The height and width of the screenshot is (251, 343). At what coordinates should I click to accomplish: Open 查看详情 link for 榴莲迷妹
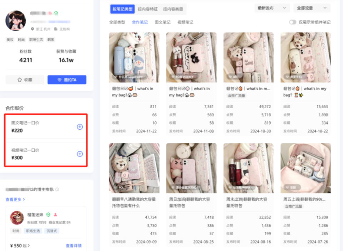74,246
